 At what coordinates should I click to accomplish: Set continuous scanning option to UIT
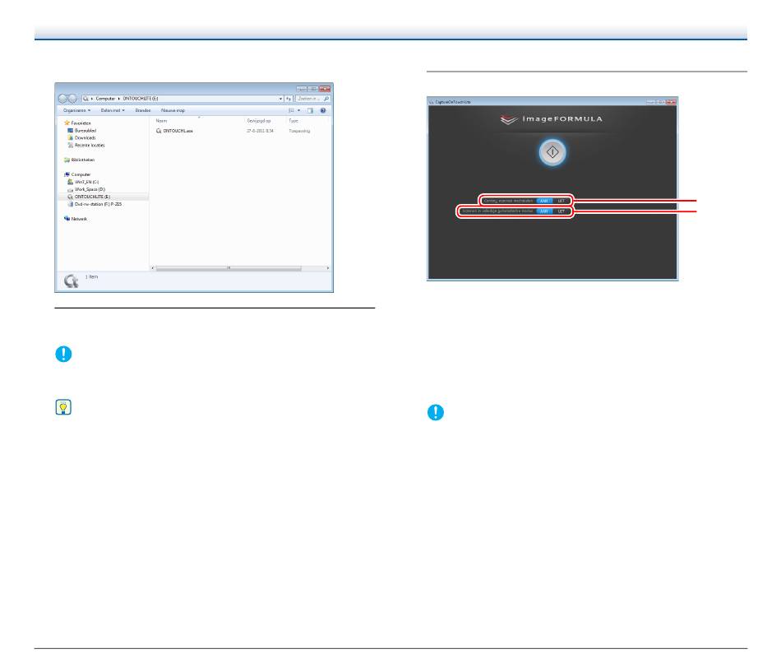point(561,201)
